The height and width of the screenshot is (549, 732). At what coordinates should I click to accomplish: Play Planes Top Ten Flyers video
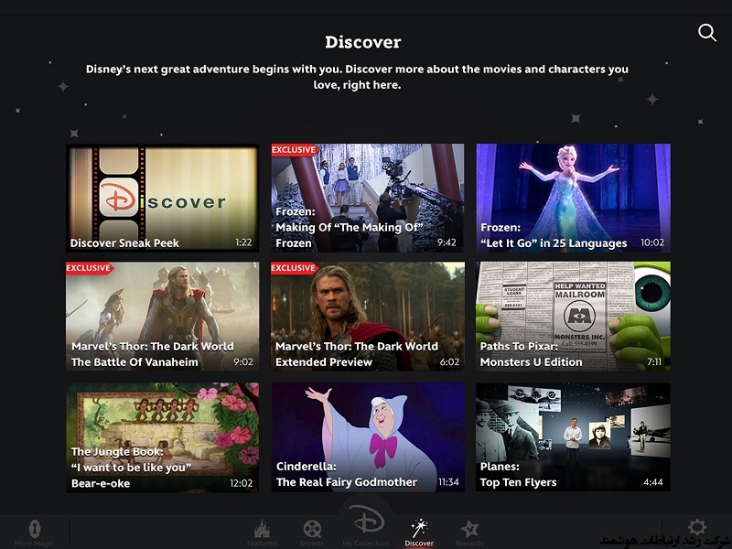pos(574,437)
